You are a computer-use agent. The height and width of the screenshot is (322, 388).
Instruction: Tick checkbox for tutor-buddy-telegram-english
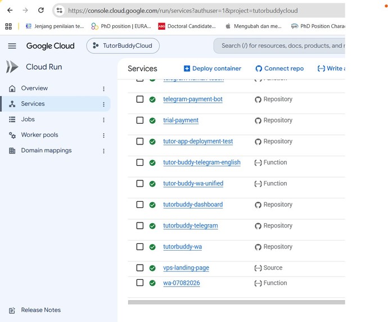coord(140,162)
